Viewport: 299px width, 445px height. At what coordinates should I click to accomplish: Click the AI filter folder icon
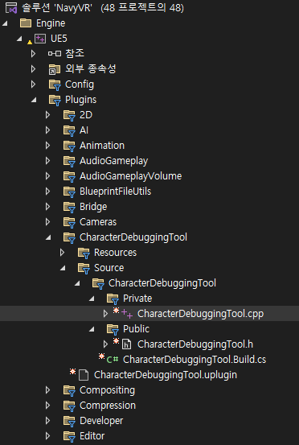click(69, 130)
